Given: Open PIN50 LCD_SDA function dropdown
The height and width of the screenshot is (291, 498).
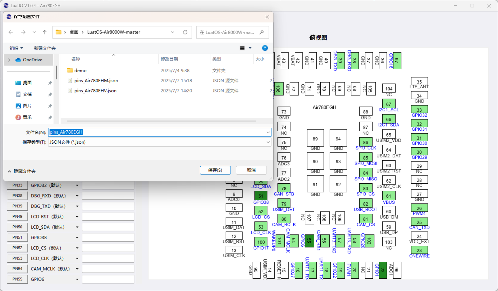Looking at the screenshot, I should point(77,227).
